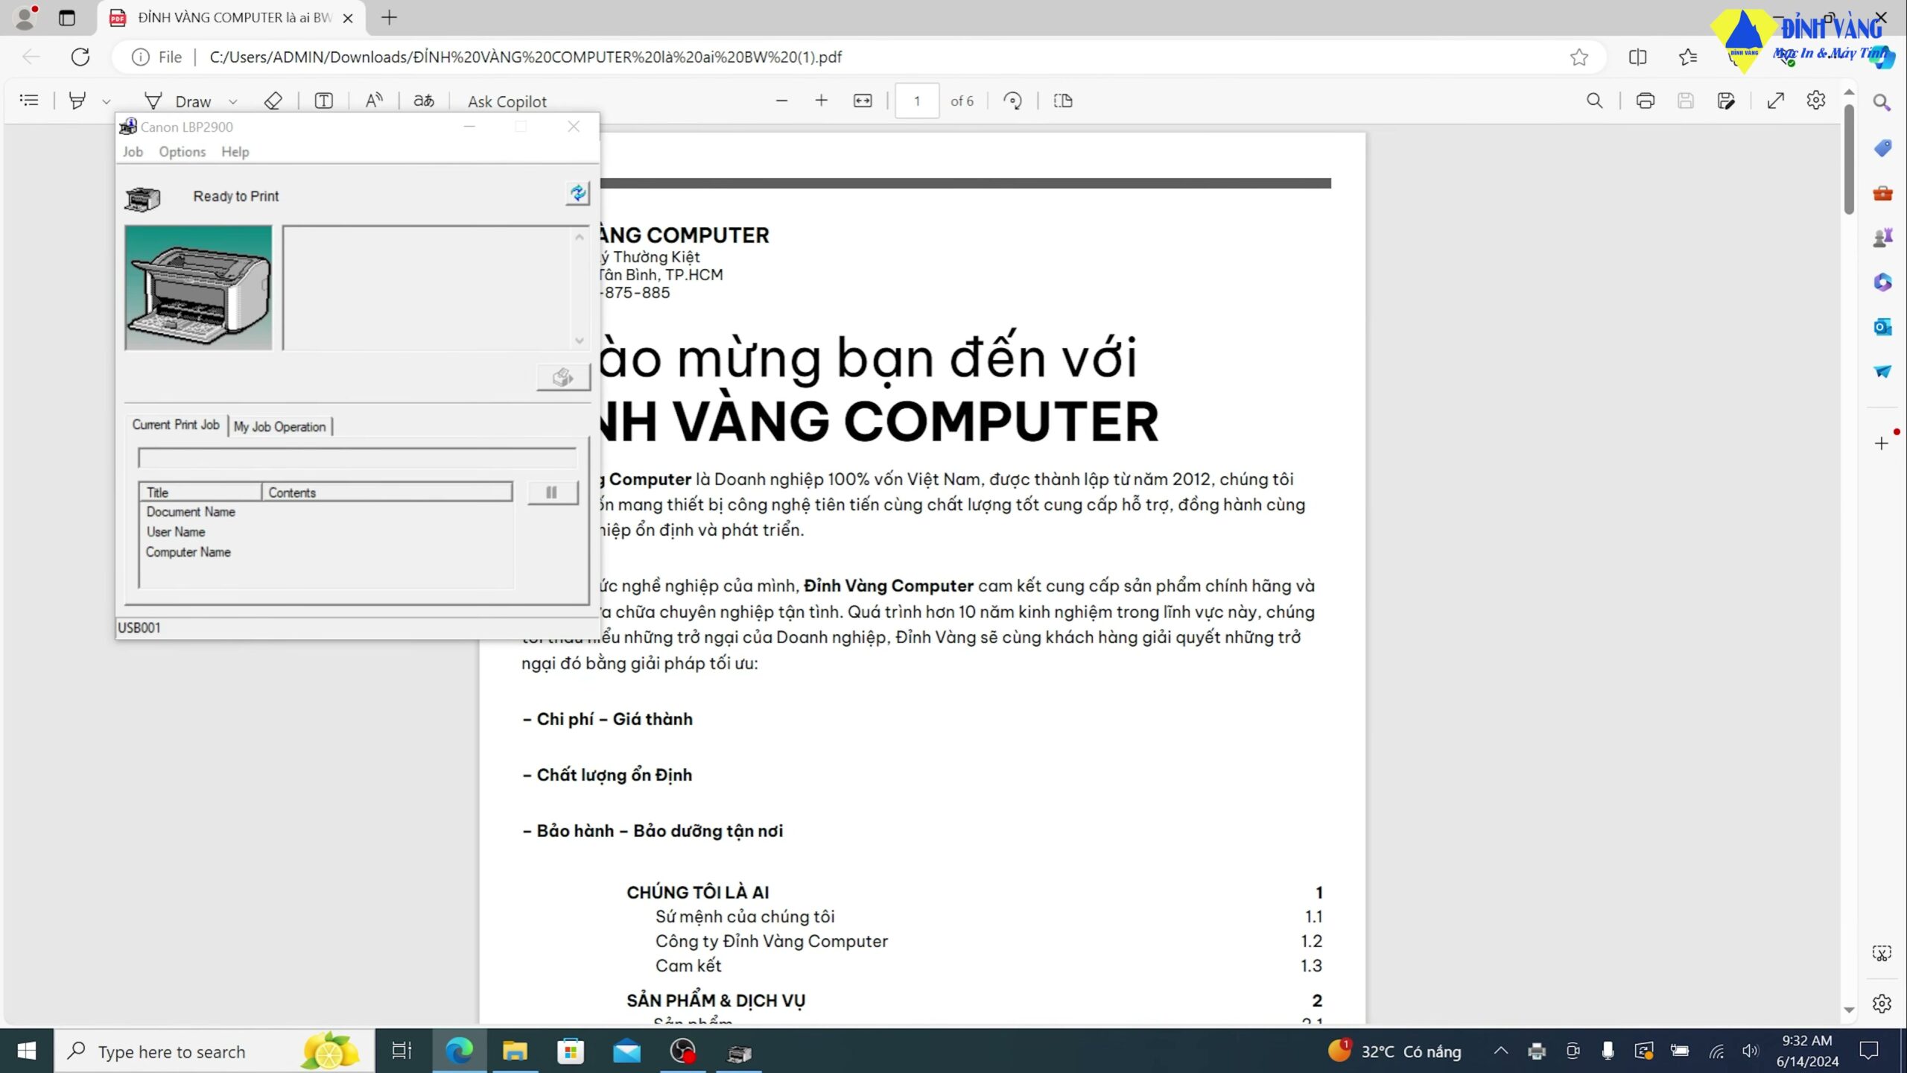Viewport: 1907px width, 1073px height.
Task: Open the Help menu in Canon LBP2900
Action: (x=235, y=152)
